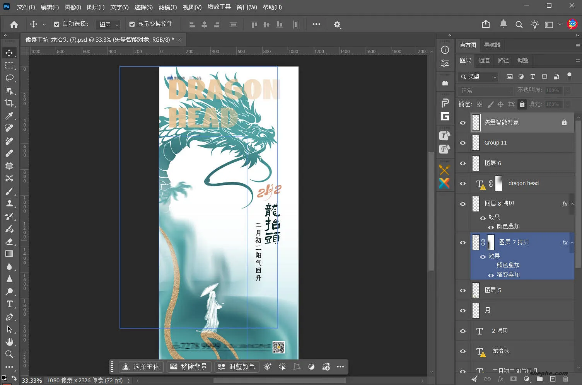Switch to the 导航器 tab

click(492, 45)
